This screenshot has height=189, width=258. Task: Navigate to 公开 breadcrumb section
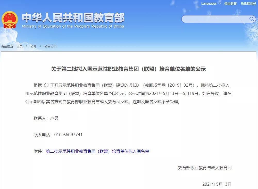pos(33,46)
